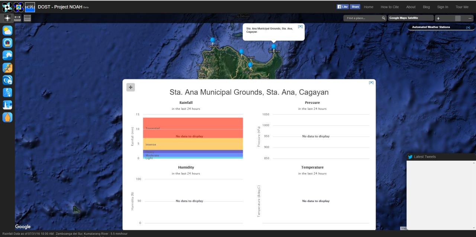Open the Storm surge sidebar icon
476x237 pixels.
click(7, 80)
